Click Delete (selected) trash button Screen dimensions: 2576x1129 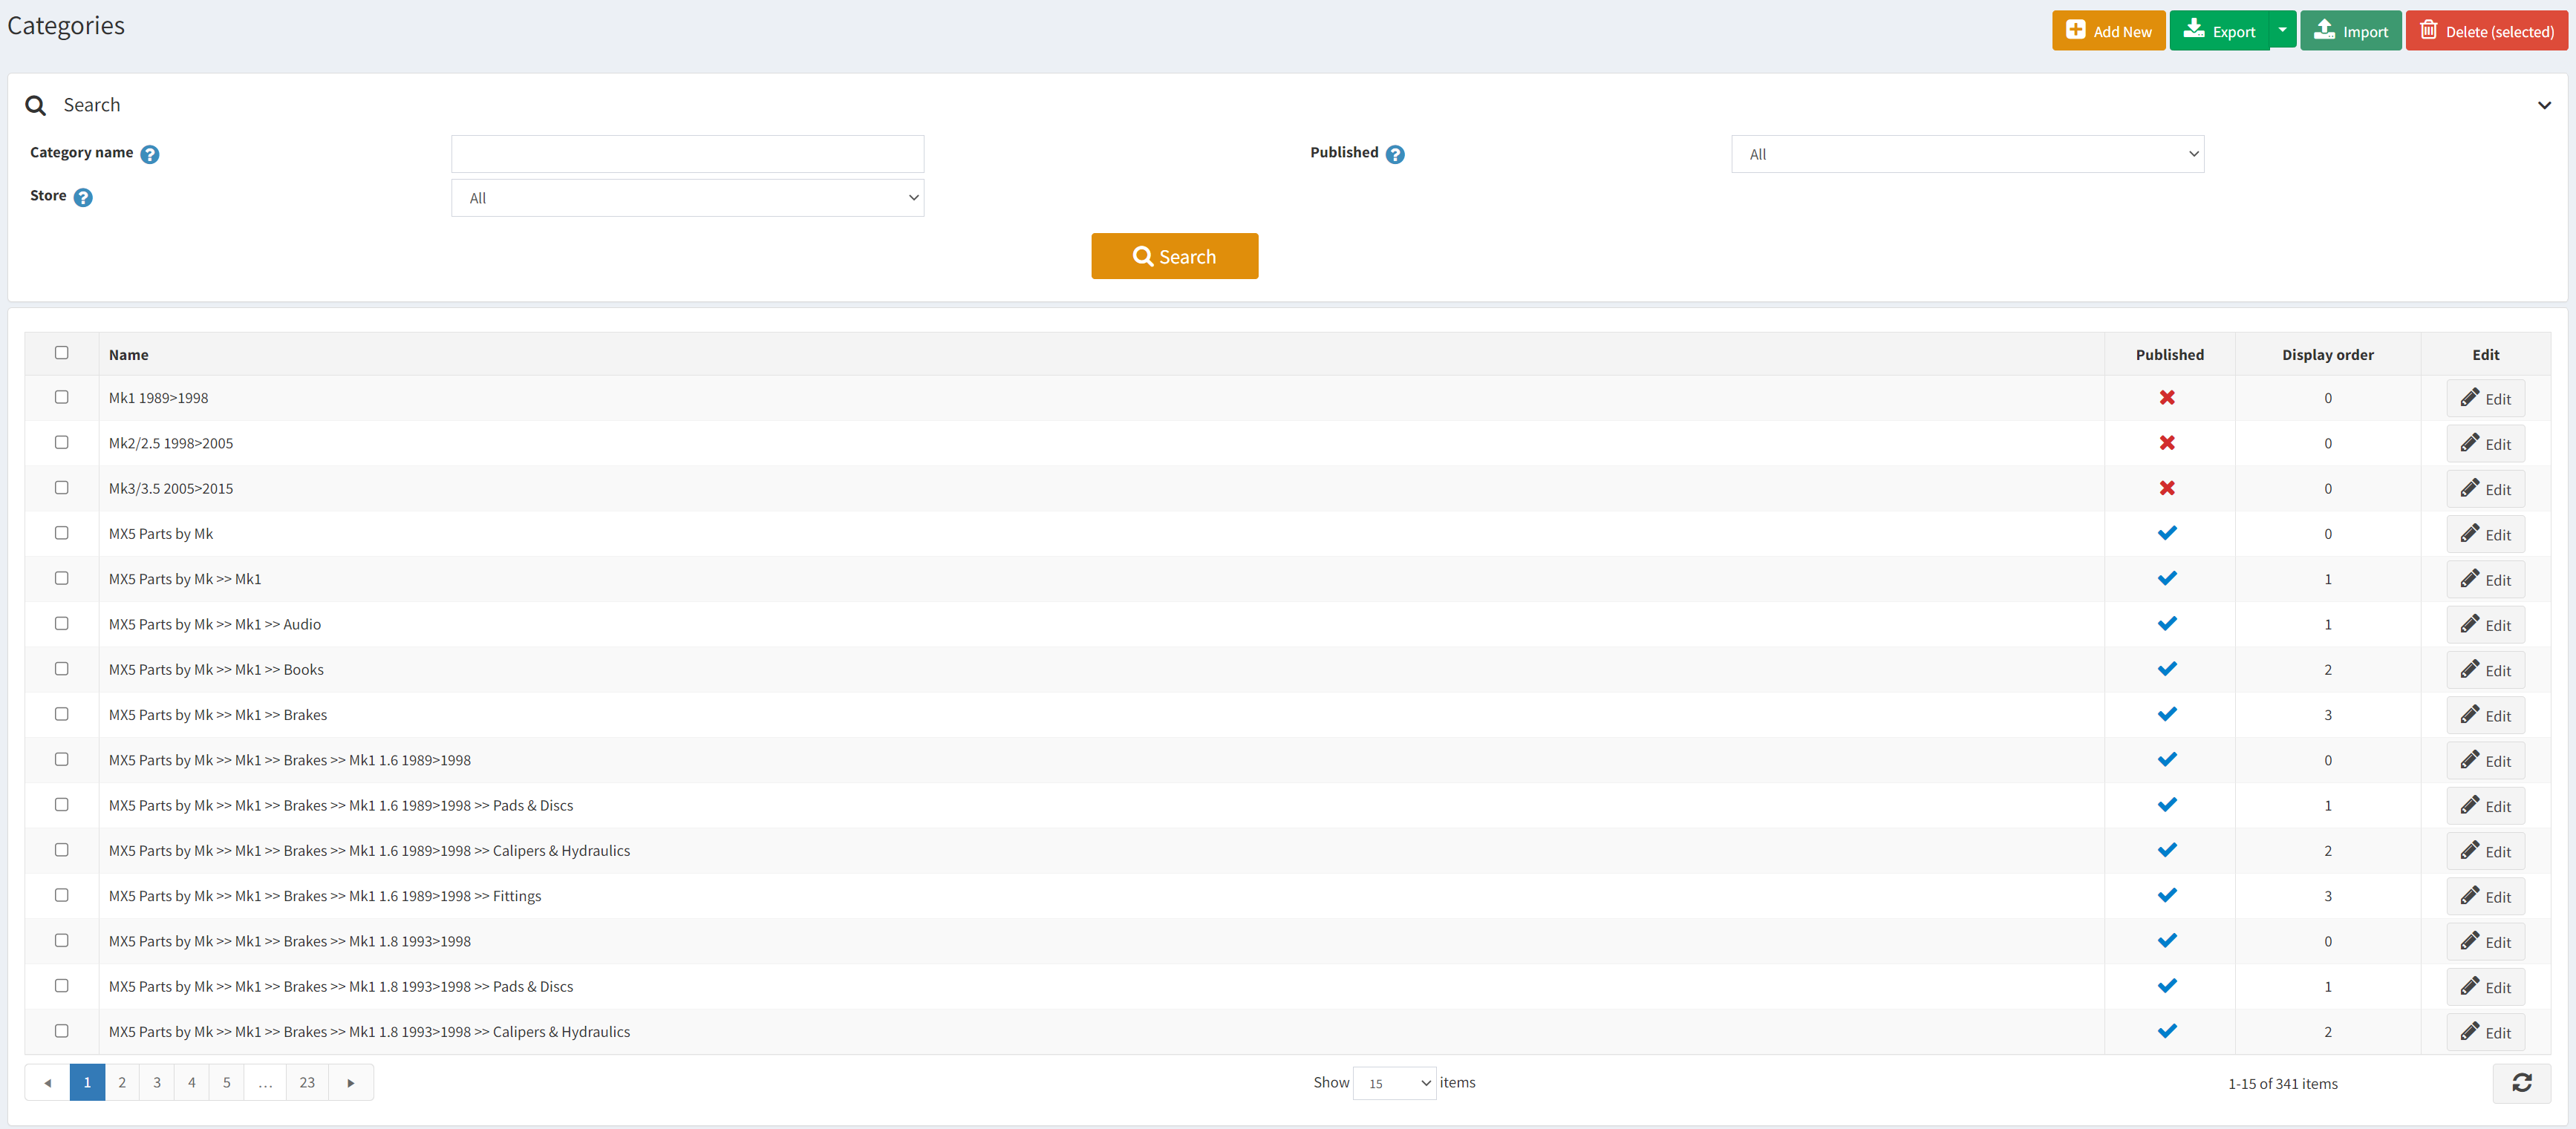(2486, 31)
